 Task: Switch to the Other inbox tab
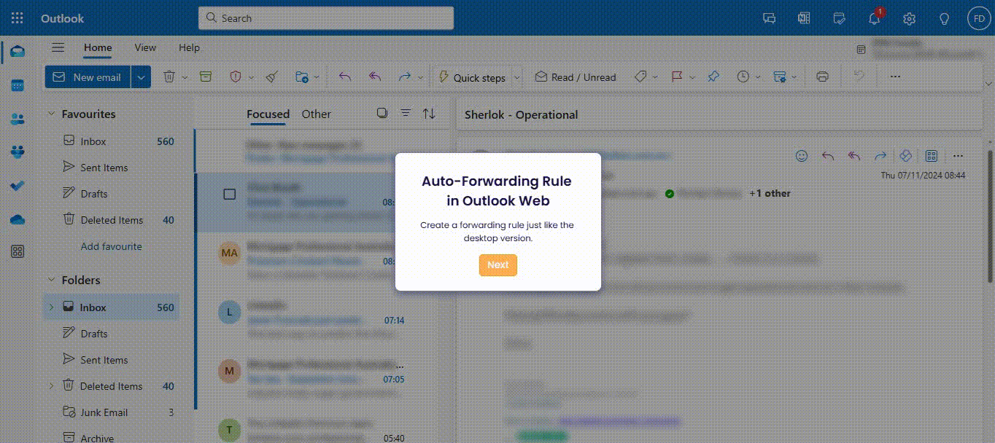point(316,114)
